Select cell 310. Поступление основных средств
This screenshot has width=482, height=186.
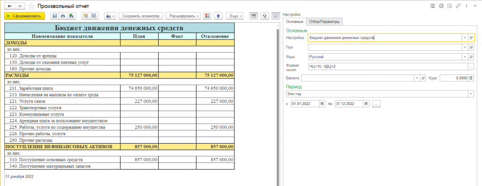click(x=63, y=160)
